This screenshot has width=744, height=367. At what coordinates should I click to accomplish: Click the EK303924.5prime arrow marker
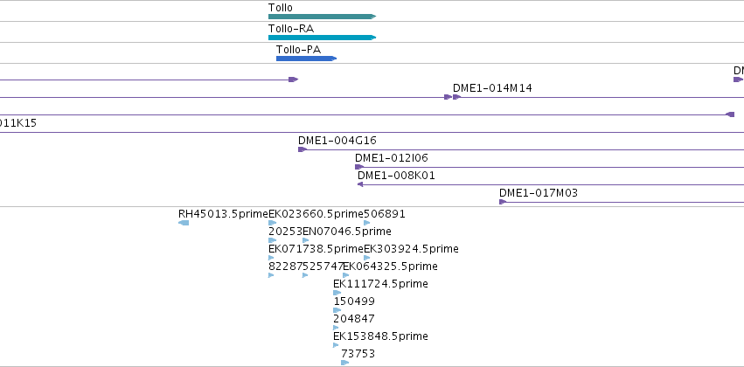pos(367,258)
